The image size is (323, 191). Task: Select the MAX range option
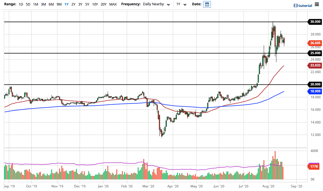[x=113, y=4]
